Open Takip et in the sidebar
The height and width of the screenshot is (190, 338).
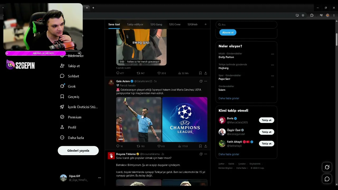[70, 66]
